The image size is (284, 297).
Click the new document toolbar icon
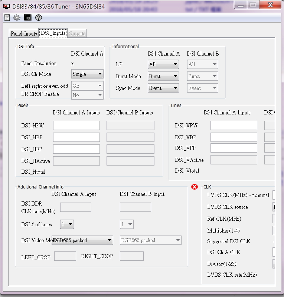tap(7, 18)
